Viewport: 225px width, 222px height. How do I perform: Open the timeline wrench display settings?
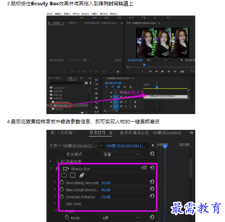tap(130, 87)
